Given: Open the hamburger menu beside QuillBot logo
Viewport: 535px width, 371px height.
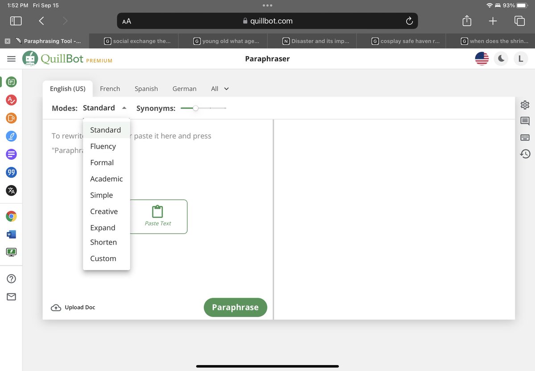Looking at the screenshot, I should [11, 59].
